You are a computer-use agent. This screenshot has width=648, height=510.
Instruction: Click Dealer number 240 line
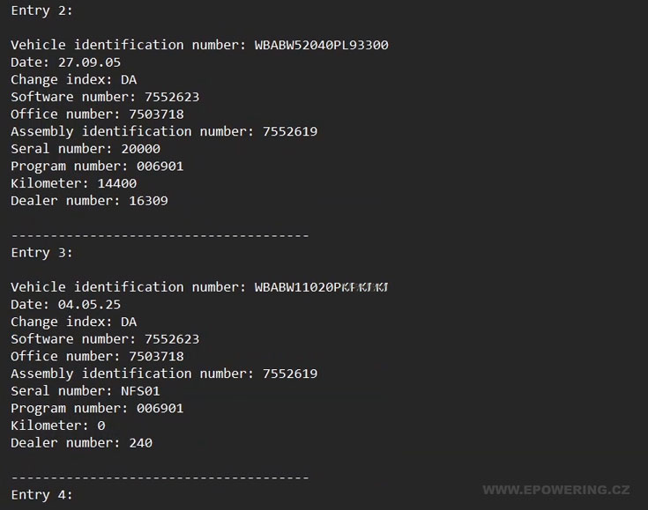(81, 443)
